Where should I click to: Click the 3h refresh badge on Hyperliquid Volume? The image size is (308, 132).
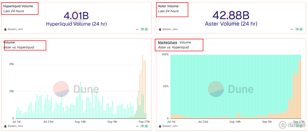(x=144, y=29)
